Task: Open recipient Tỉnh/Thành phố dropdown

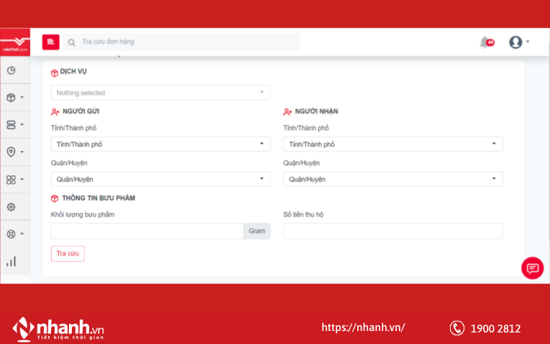Action: (x=393, y=144)
